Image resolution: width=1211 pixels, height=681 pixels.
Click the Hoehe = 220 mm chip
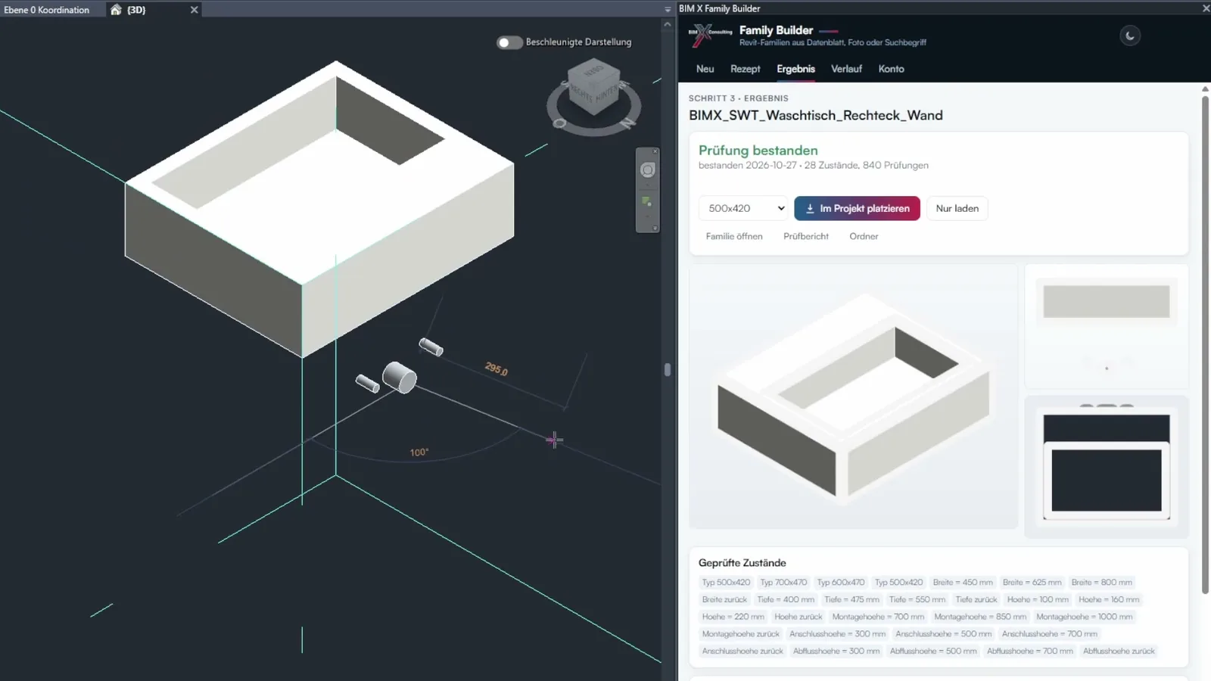[x=733, y=617]
